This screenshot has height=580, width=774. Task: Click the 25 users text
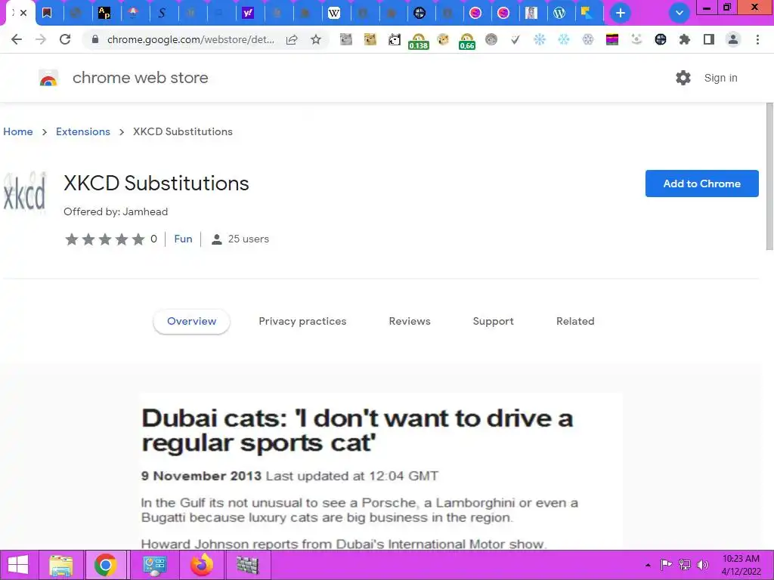click(248, 239)
